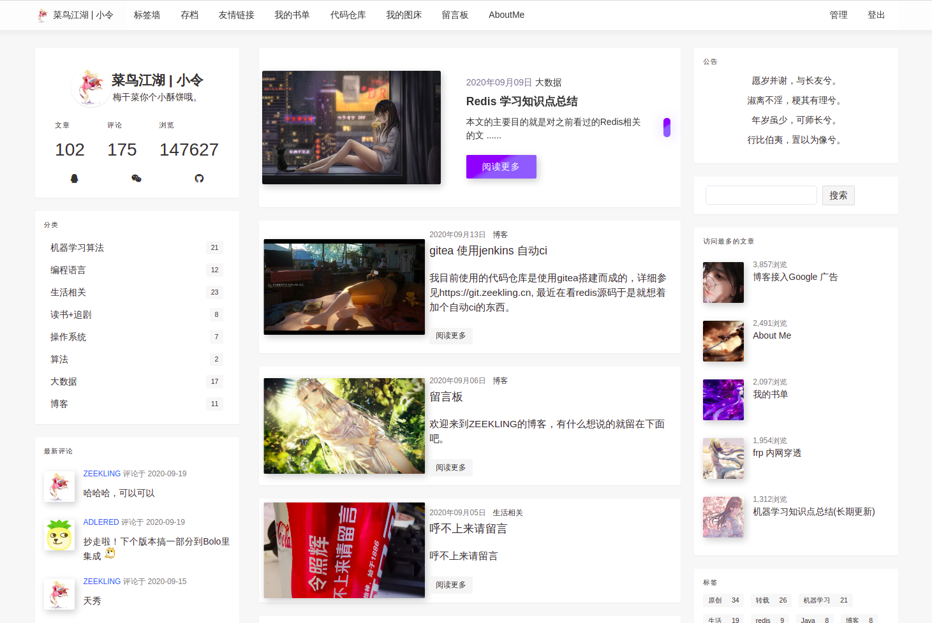Click the purple carousel indicator beside the featured post
The height and width of the screenshot is (623, 932).
click(667, 128)
